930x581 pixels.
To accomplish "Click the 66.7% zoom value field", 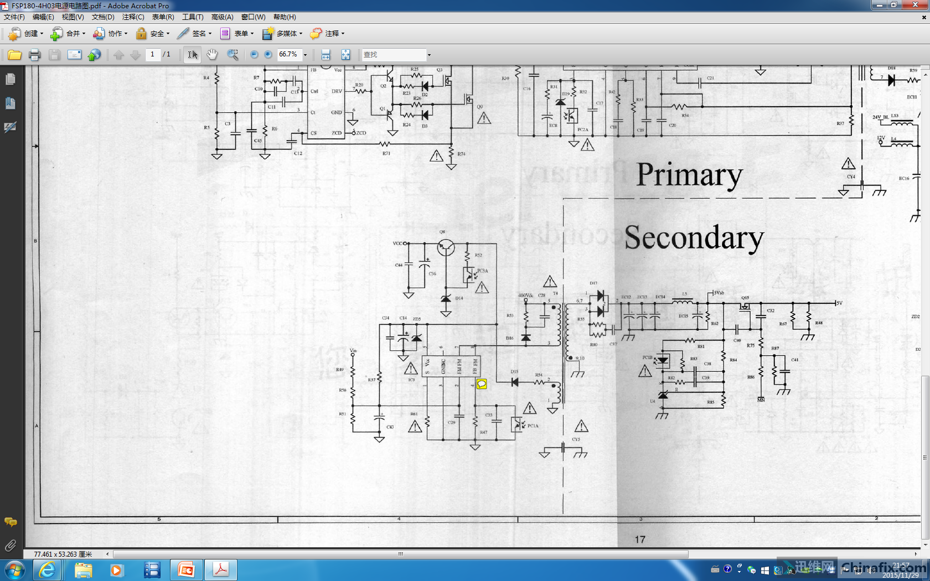I will tap(289, 54).
